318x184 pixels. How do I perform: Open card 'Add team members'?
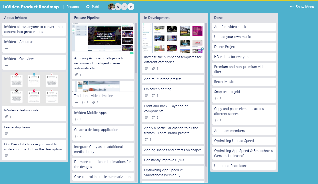pos(244,131)
